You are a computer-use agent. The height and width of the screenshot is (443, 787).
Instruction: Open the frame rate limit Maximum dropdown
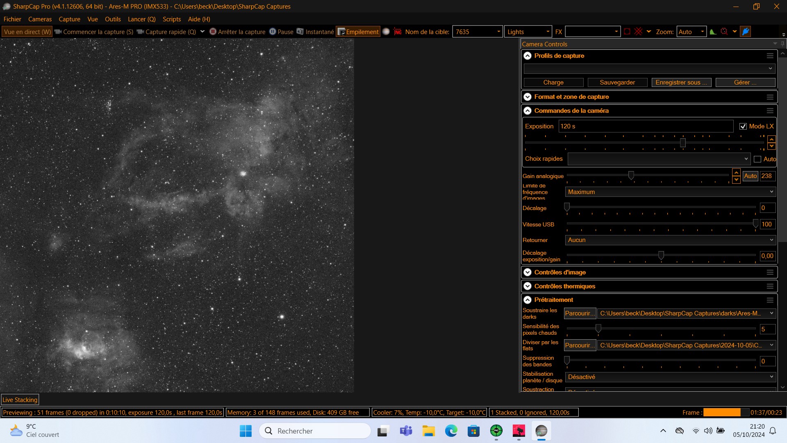tap(671, 192)
